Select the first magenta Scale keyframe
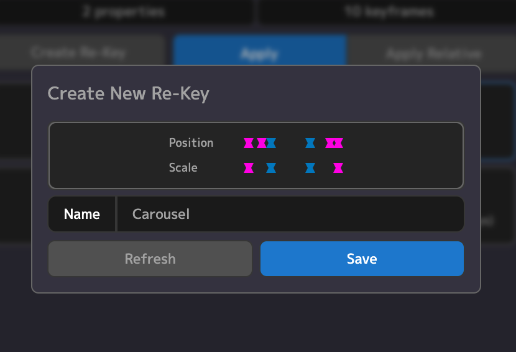Screen dimensions: 516x352 click(249, 168)
